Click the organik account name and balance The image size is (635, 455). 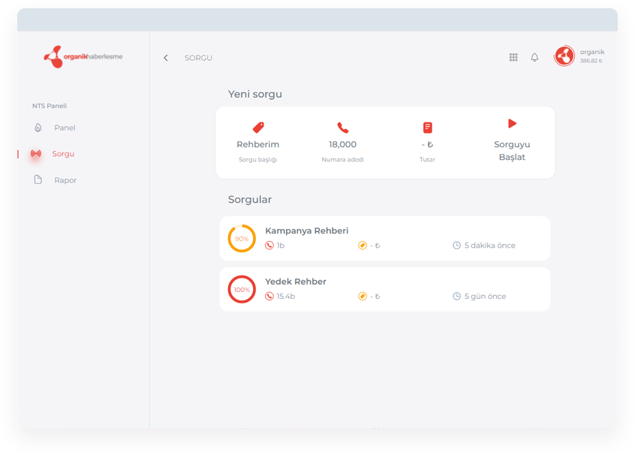591,56
